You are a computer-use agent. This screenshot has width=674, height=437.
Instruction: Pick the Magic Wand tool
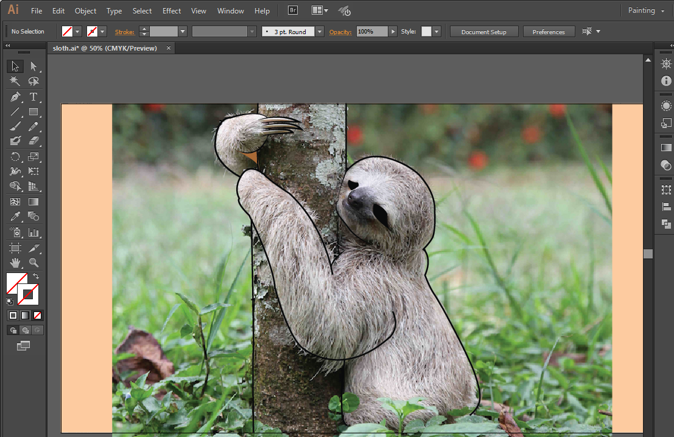(x=15, y=81)
